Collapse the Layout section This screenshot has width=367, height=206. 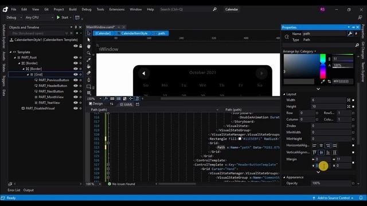pyautogui.click(x=284, y=94)
